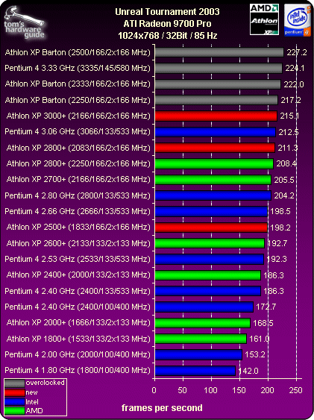Screen dimensions: 314x420
Task: Click the green bar for Athlon XP 2700+
Action: pyautogui.click(x=213, y=180)
